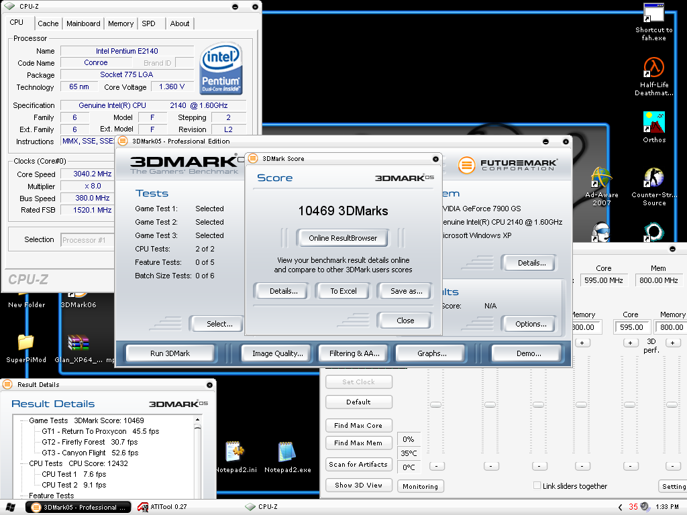This screenshot has width=687, height=515.
Task: Click the Demo... button
Action: [529, 353]
